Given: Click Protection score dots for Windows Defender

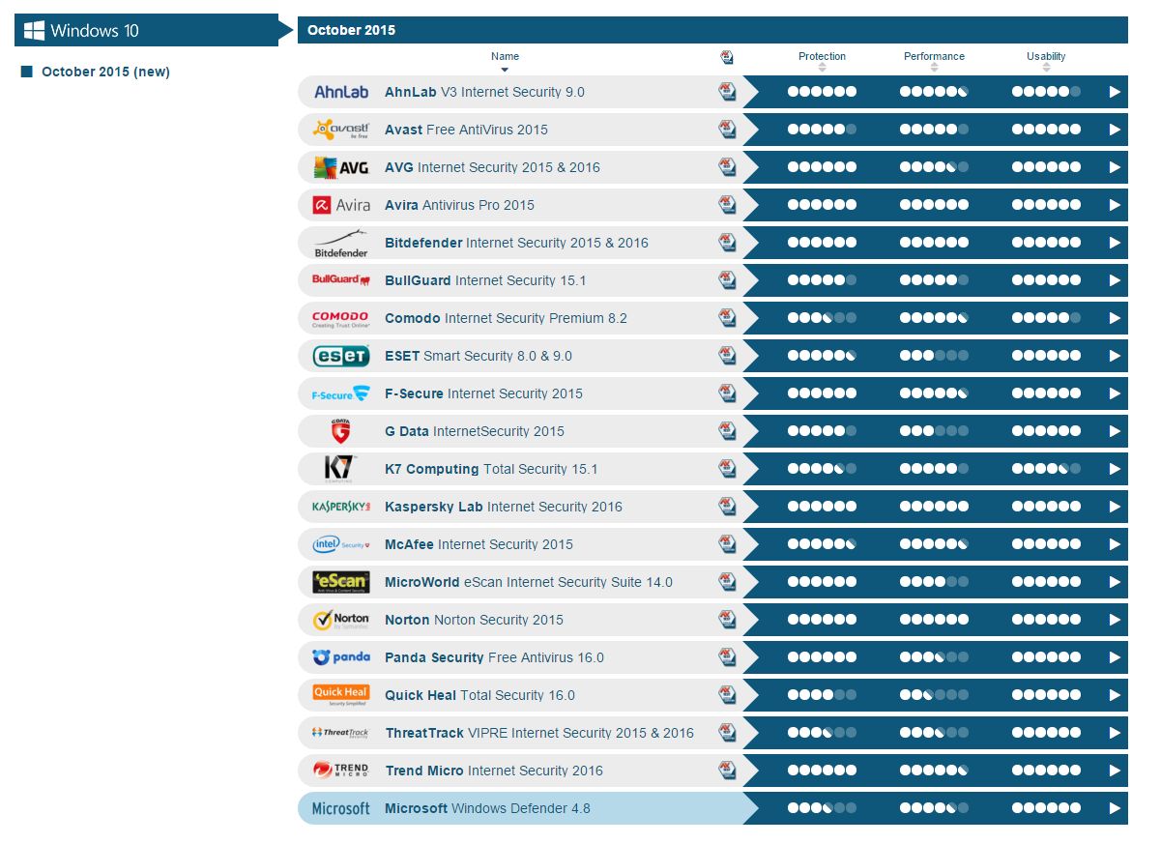Looking at the screenshot, I should click(822, 808).
